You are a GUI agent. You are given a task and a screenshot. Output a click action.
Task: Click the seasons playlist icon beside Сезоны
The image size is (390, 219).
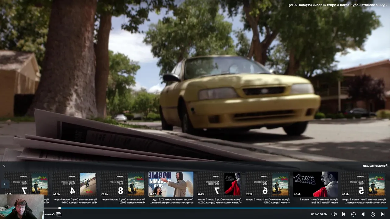[x=59, y=214]
